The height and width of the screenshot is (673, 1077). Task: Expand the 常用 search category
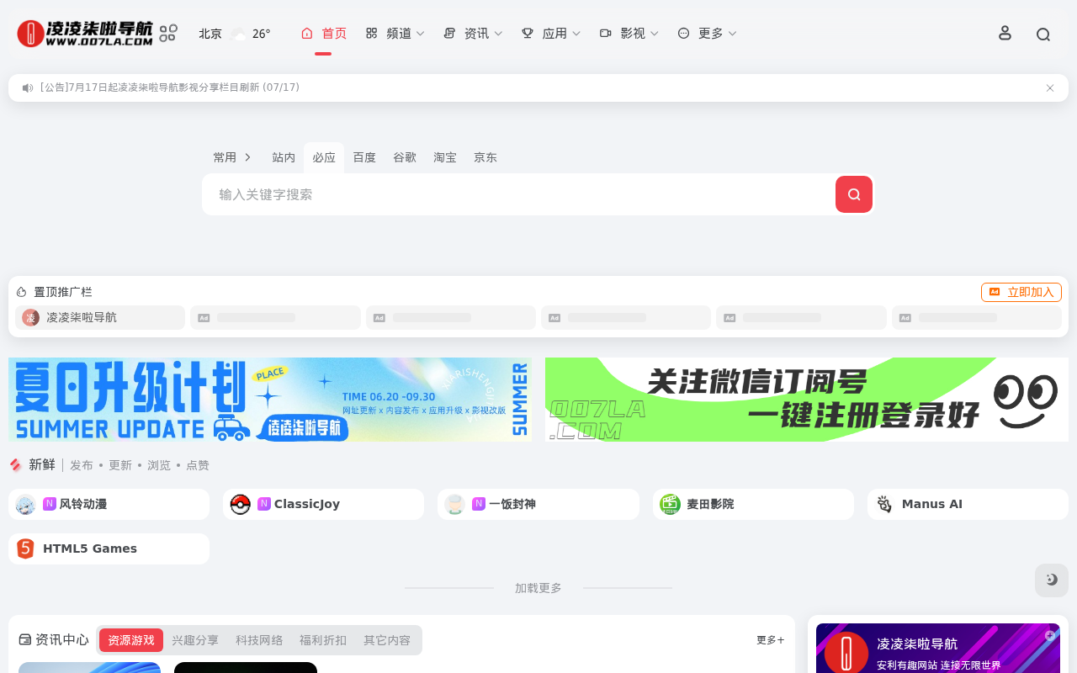[232, 157]
